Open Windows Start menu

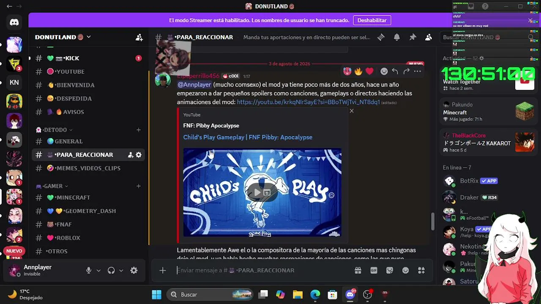point(156,294)
